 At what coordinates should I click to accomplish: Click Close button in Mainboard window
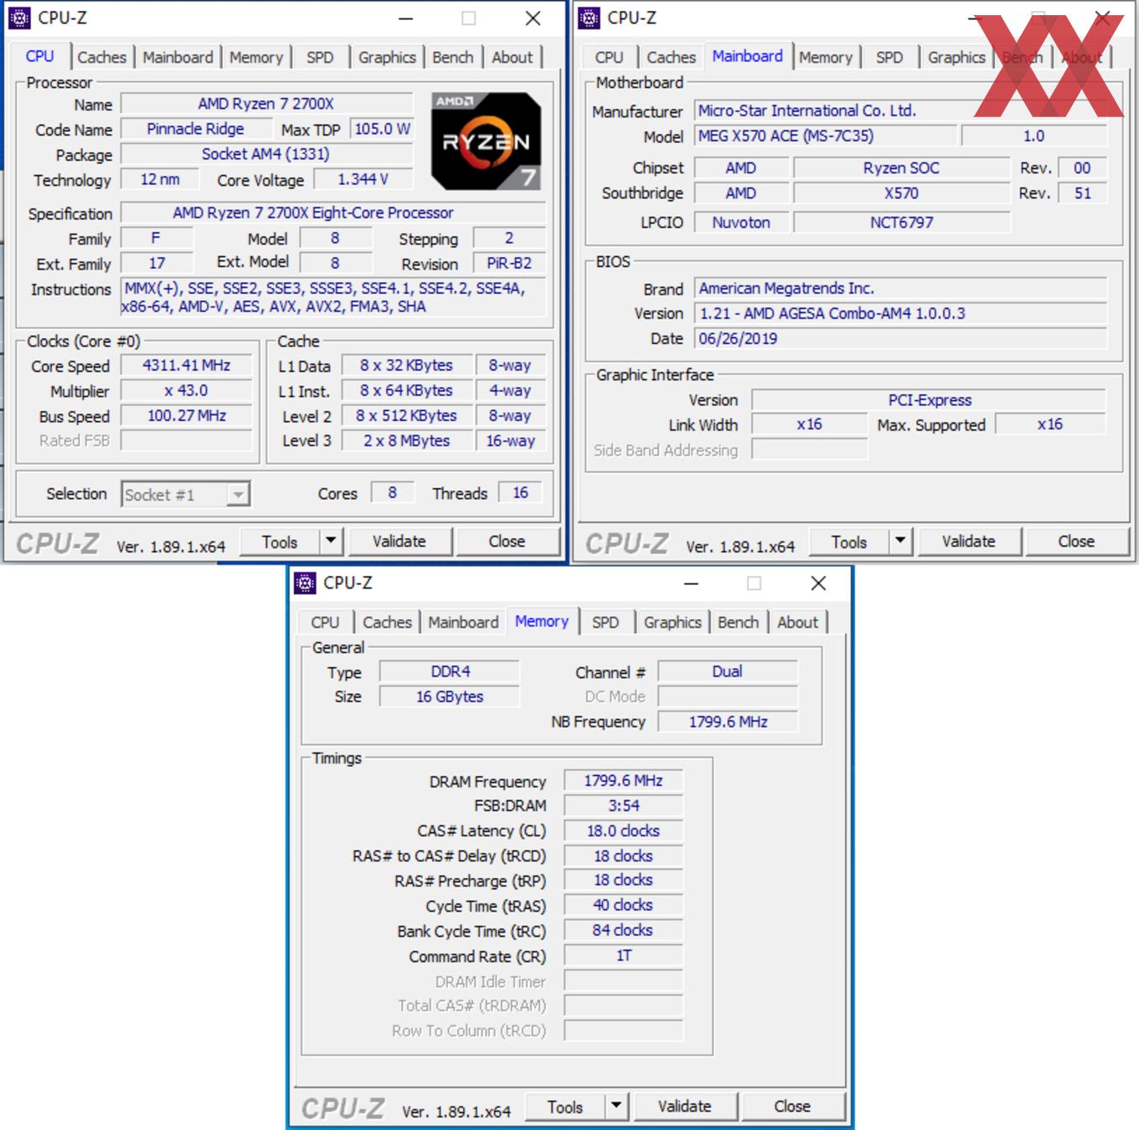click(x=1076, y=542)
